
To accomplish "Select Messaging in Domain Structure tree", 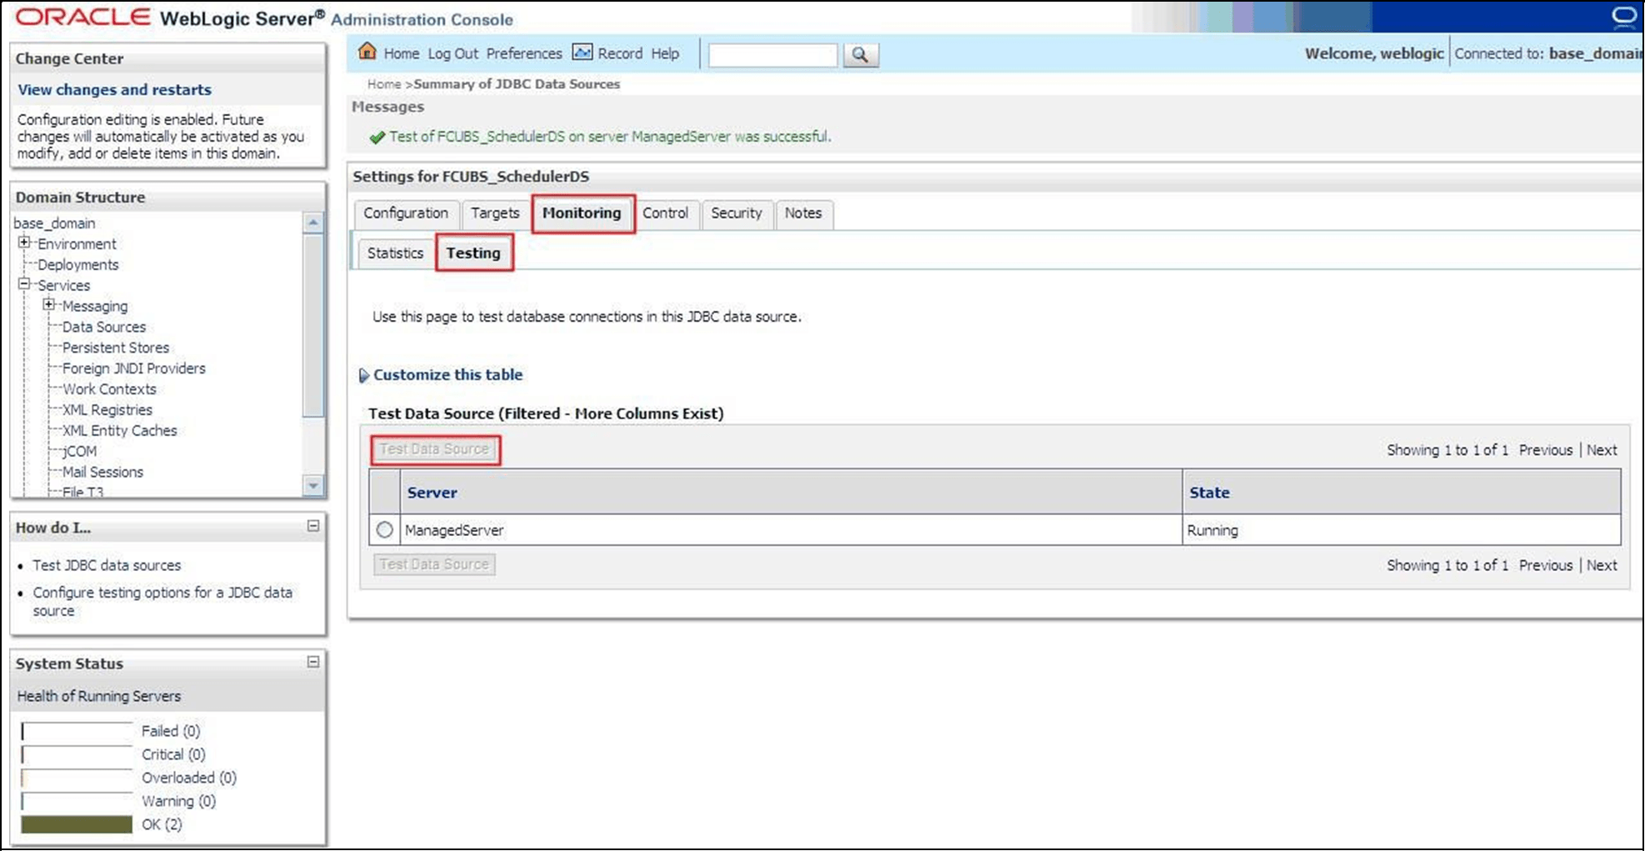I will pyautogui.click(x=95, y=307).
